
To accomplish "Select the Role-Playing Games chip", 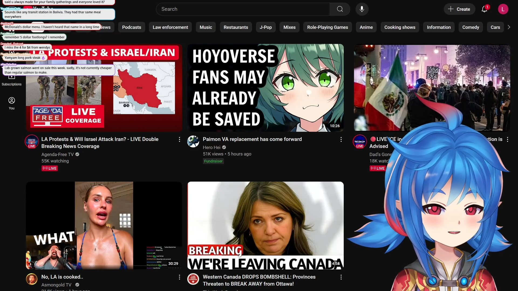I will (x=328, y=27).
